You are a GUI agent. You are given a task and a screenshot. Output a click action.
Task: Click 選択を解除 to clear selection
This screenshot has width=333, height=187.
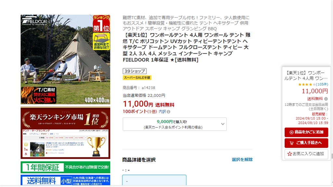tap(242, 160)
